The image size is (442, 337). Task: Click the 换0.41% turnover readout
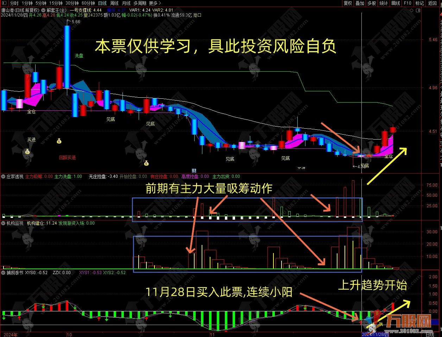[162, 15]
